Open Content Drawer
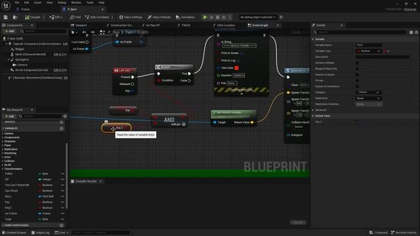Image resolution: width=420 pixels, height=236 pixels. pos(14,233)
